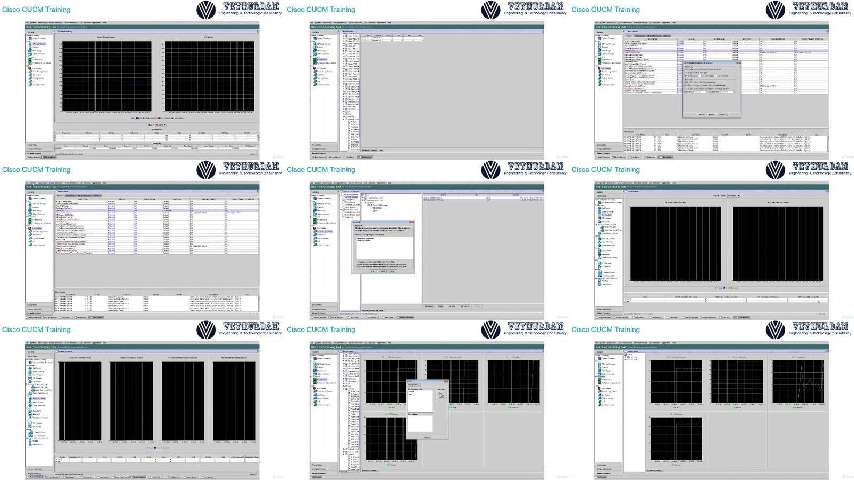854x480 pixels.
Task: Click Performance icon in the counter tree frame
Action: 315,59
